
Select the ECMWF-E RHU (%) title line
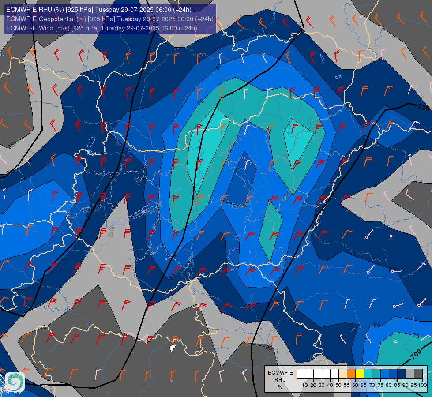point(99,10)
